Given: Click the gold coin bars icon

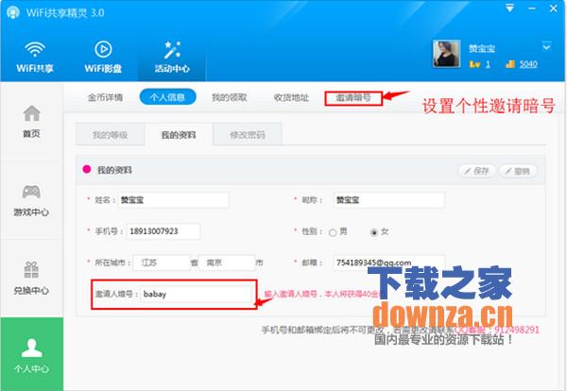Looking at the screenshot, I should pyautogui.click(x=510, y=64).
